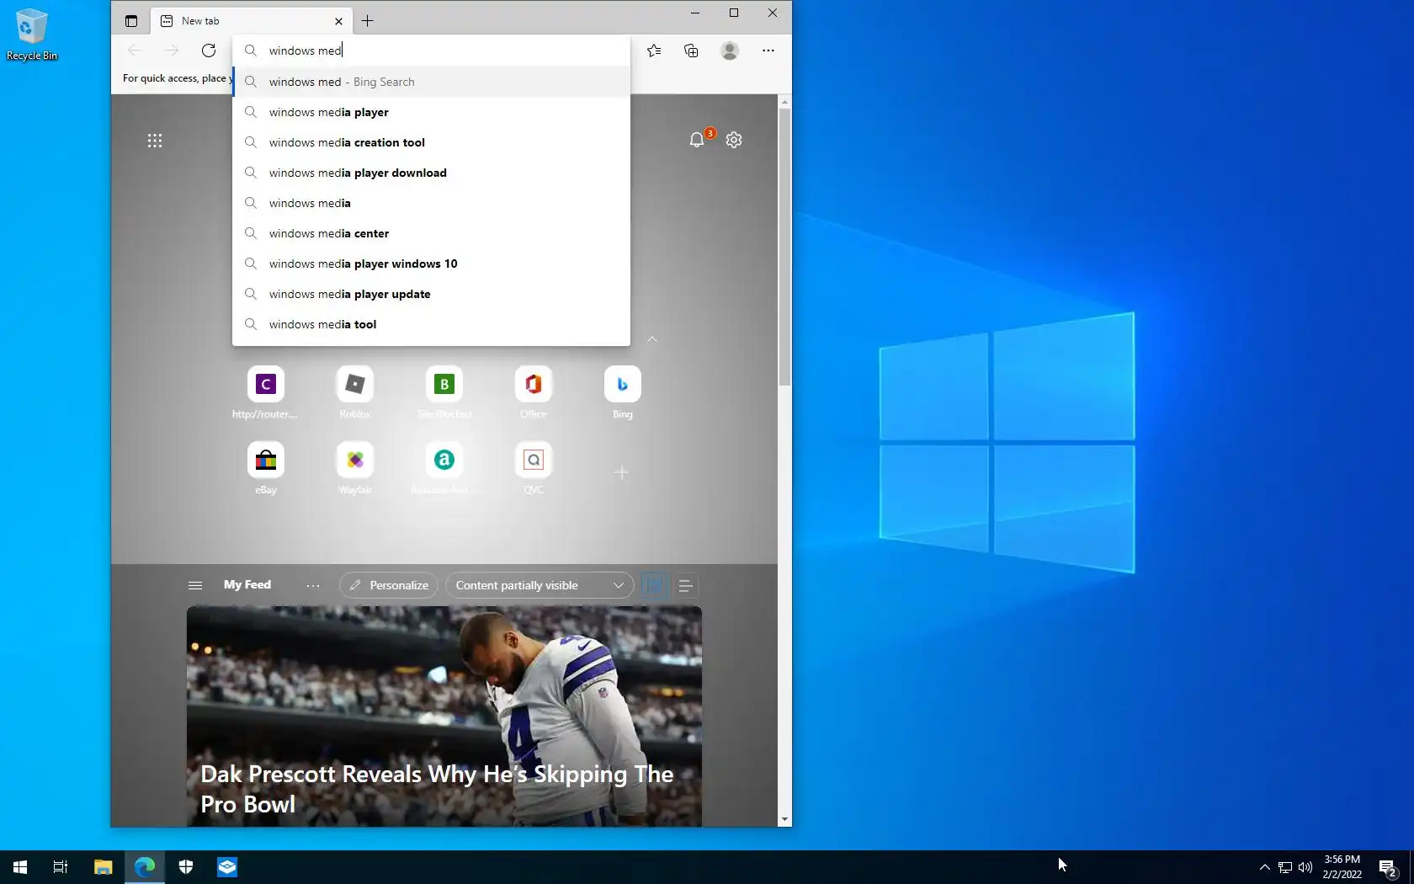The image size is (1414, 884).
Task: Open Edge Settings and more menu
Action: point(768,51)
